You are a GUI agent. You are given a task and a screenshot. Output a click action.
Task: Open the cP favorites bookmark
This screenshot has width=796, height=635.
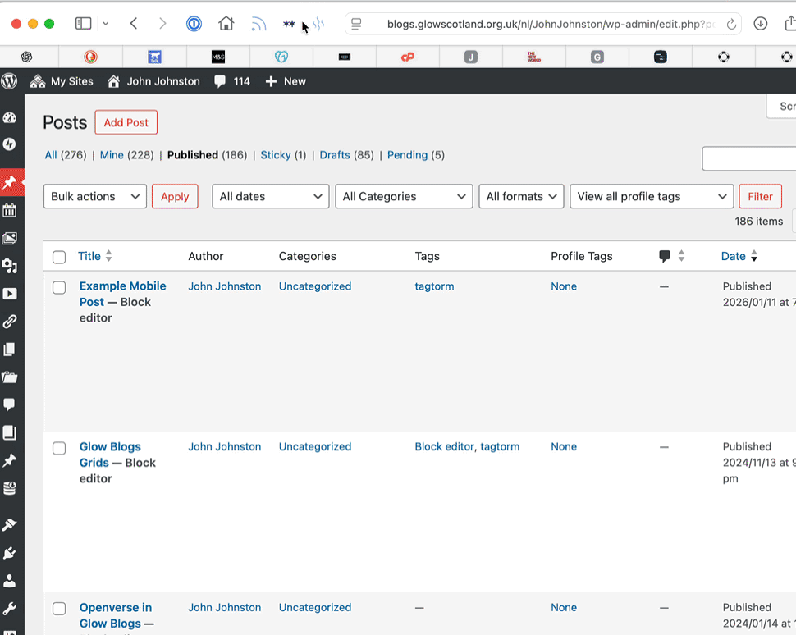(x=408, y=57)
